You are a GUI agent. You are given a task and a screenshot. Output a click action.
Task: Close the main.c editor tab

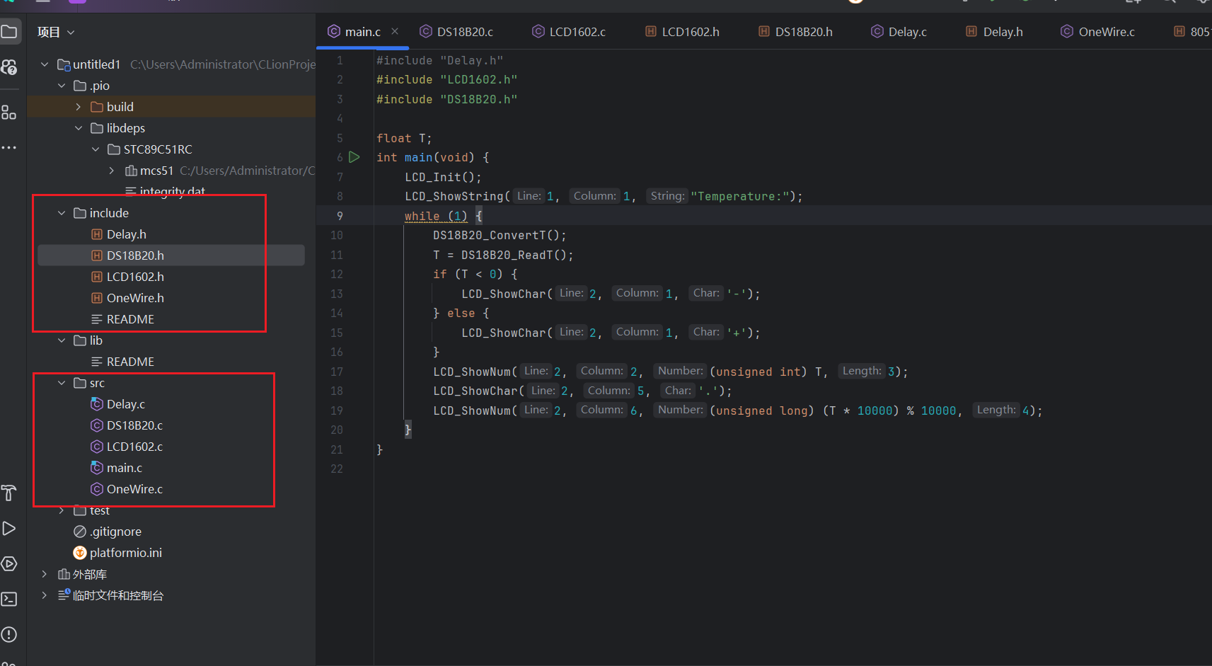[x=395, y=31]
